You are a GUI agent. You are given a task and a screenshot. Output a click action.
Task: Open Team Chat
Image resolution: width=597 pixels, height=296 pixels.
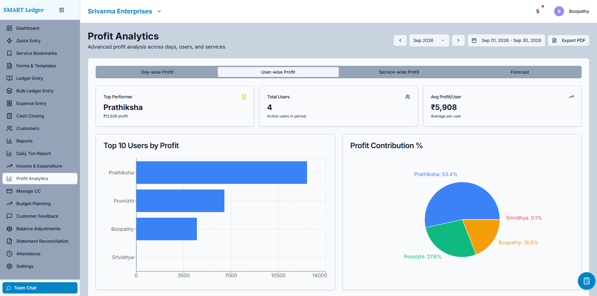(40, 288)
